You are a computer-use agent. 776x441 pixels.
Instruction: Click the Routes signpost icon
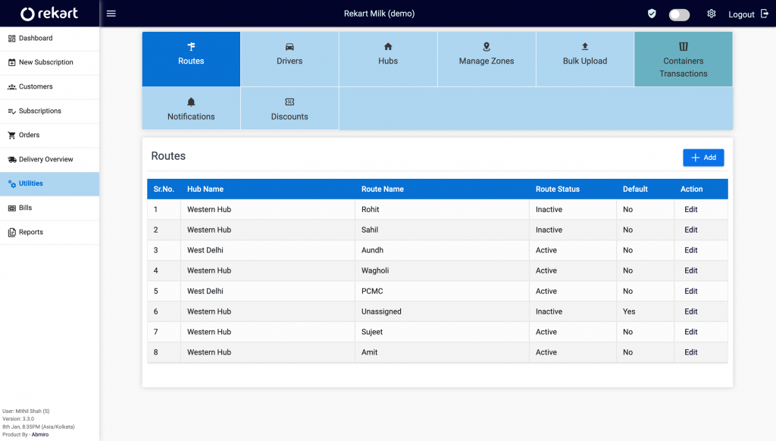point(191,46)
